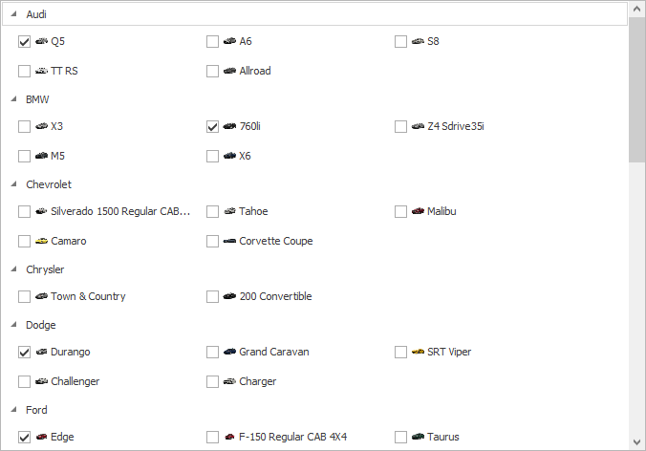This screenshot has height=451, width=646.
Task: Click the red car icon beside Edge
Action: click(41, 437)
